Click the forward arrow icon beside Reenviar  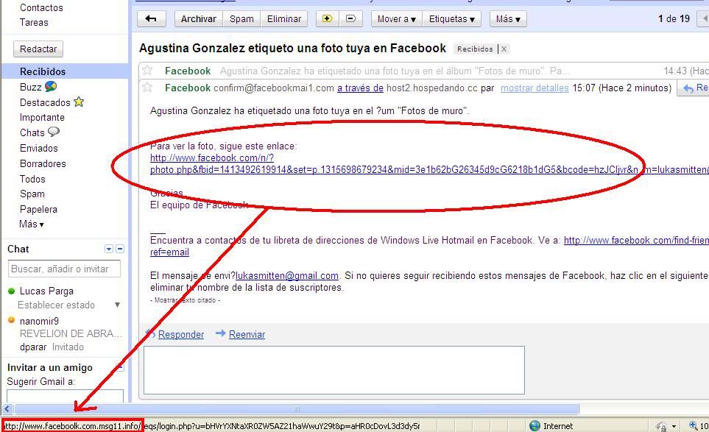click(220, 333)
